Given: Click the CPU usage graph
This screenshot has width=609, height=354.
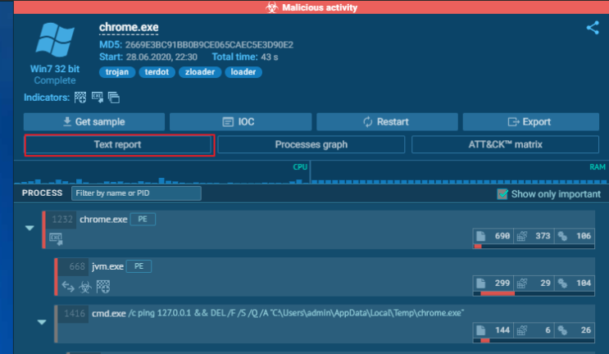Looking at the screenshot, I should coord(161,173).
